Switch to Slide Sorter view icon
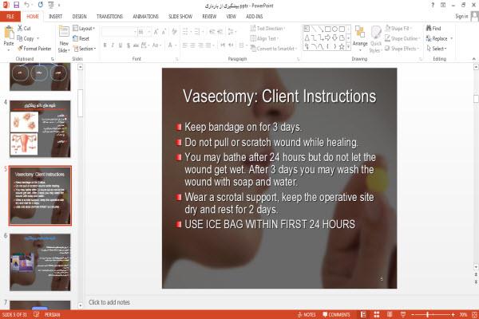This screenshot has width=479, height=319. click(x=377, y=314)
